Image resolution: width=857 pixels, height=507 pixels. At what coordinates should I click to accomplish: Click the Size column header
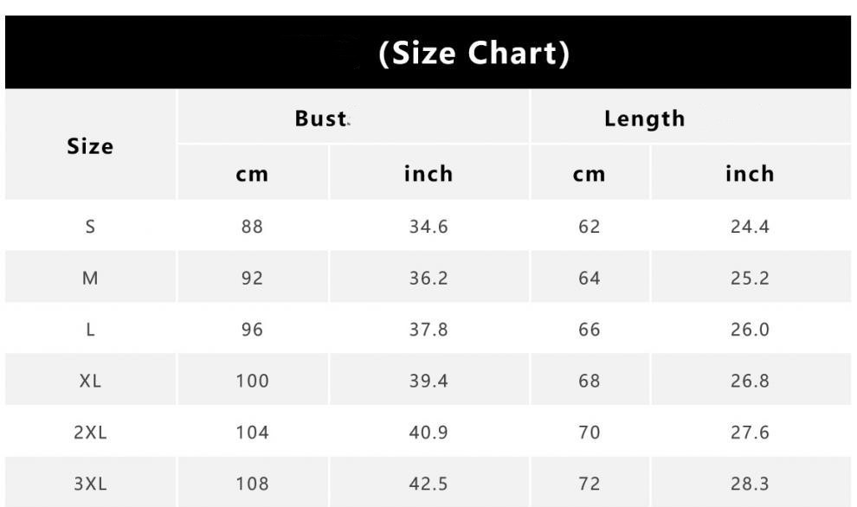[x=90, y=146]
